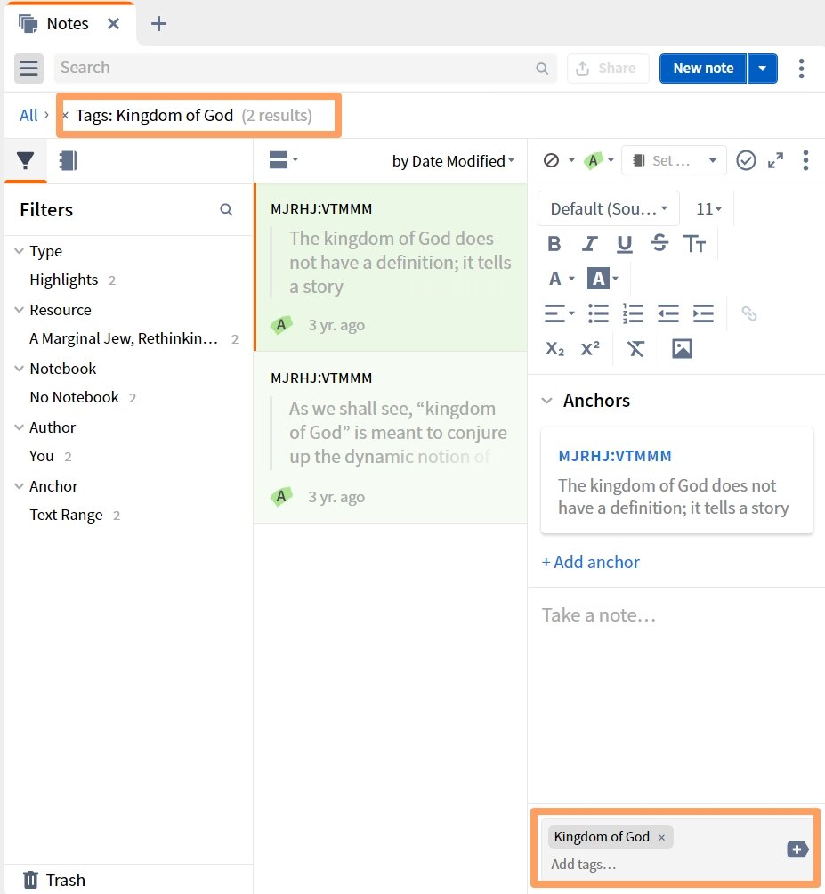
Task: Open the text background color picker
Action: 603,279
